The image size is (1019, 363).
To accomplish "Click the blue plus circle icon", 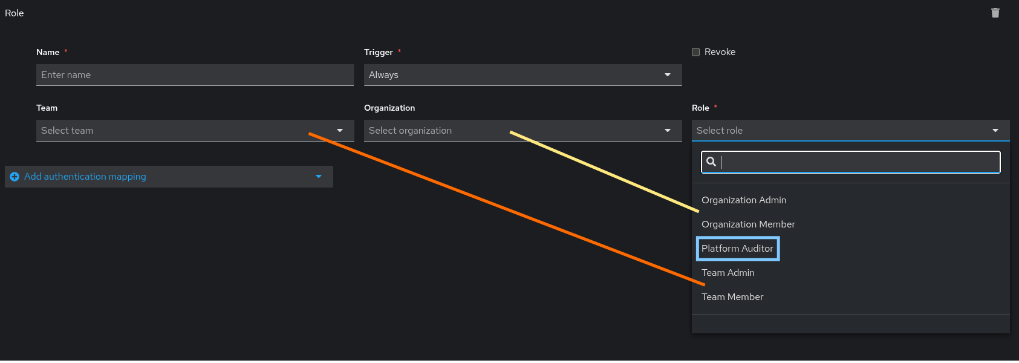I will pyautogui.click(x=15, y=177).
